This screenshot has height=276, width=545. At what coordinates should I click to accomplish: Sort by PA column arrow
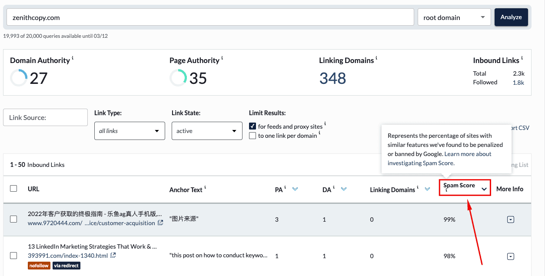click(x=295, y=189)
